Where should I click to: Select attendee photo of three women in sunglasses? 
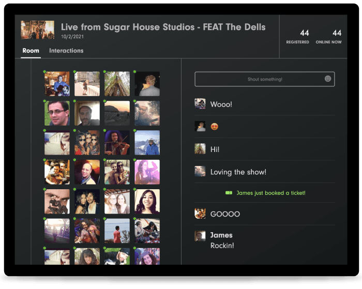pos(87,142)
